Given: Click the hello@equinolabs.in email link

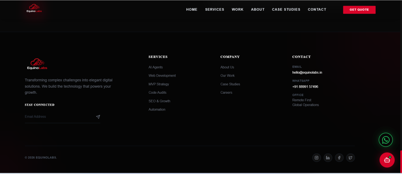Looking at the screenshot, I should click(x=307, y=72).
